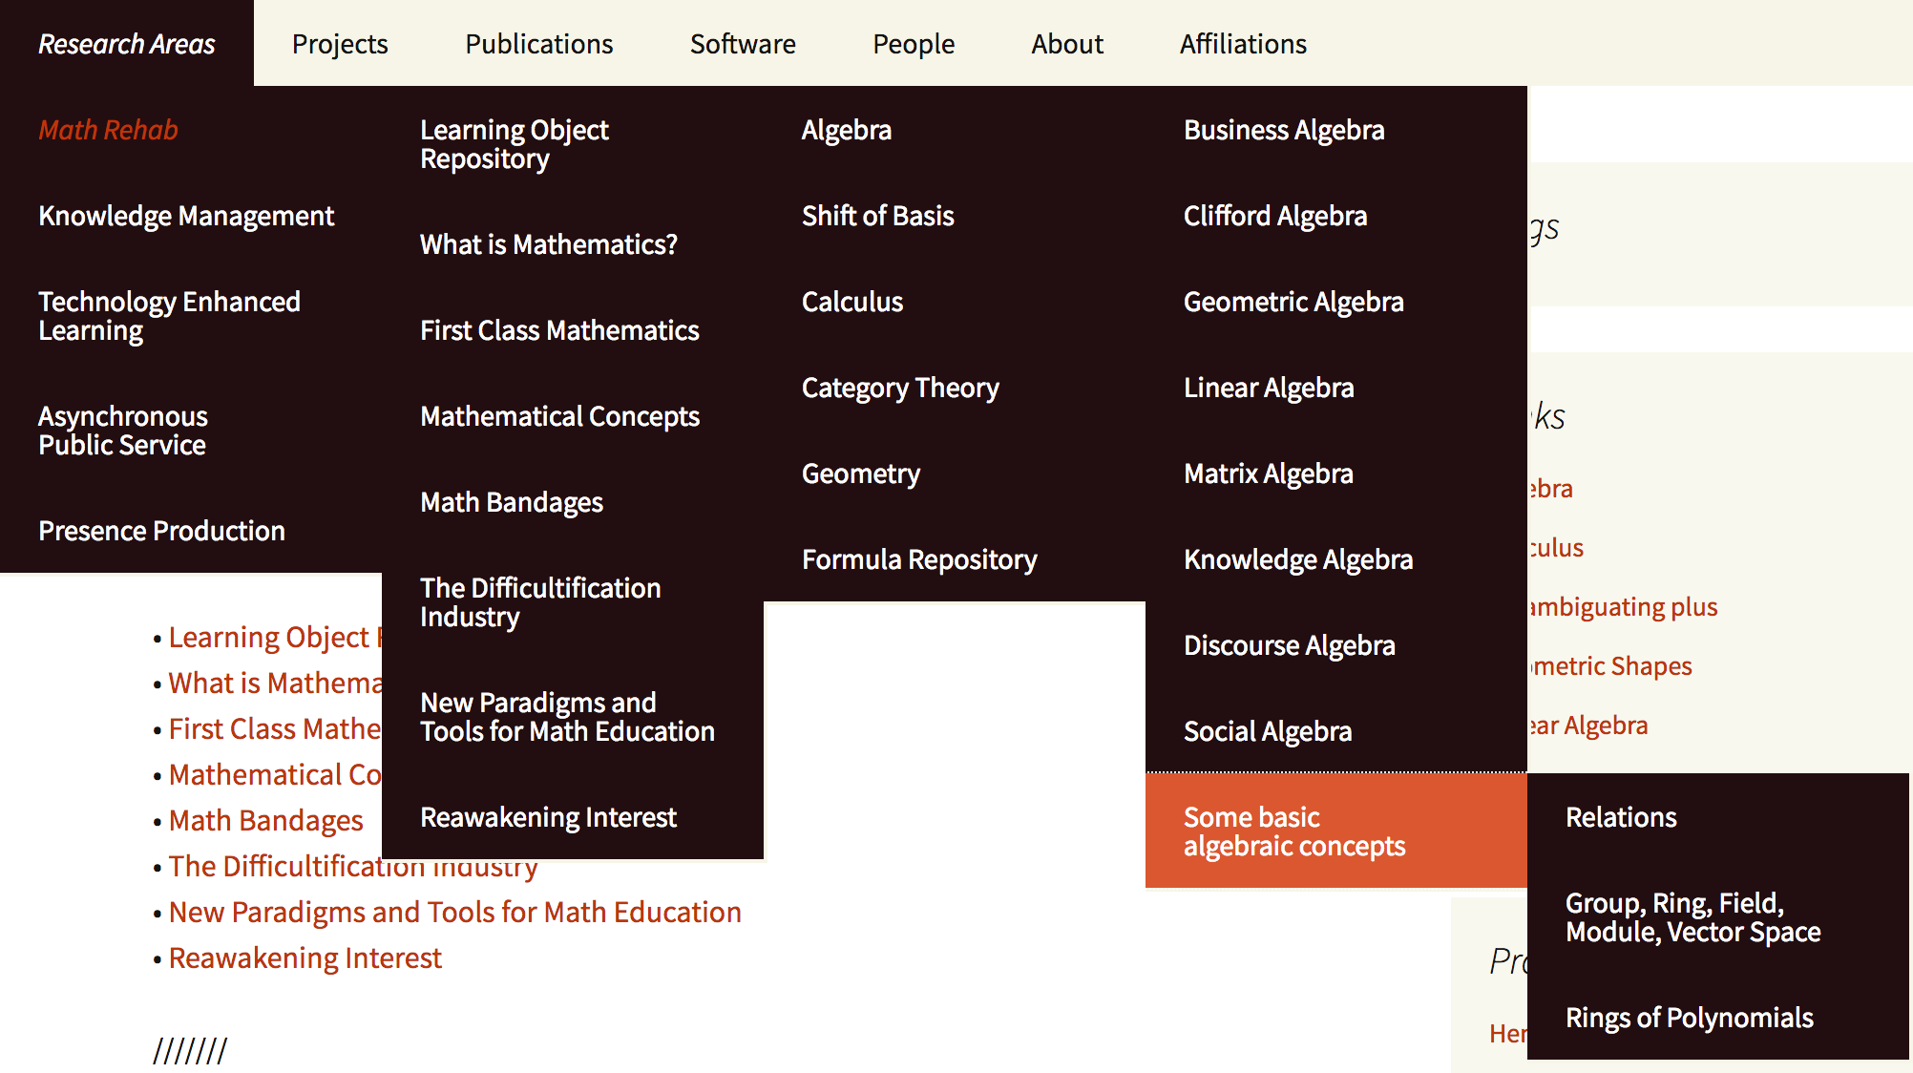Click Category Theory menu entry
Screen dimensions: 1913x1073
[x=900, y=388]
